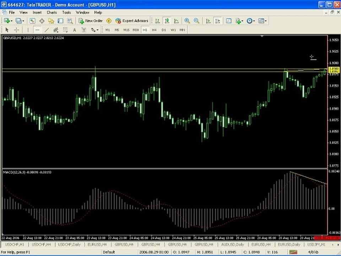Click the MDI child restore button

[x=332, y=12]
